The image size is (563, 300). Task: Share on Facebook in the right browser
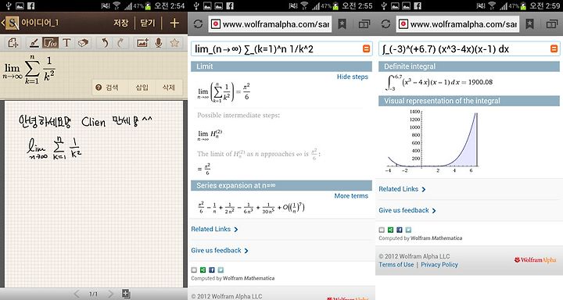400,230
